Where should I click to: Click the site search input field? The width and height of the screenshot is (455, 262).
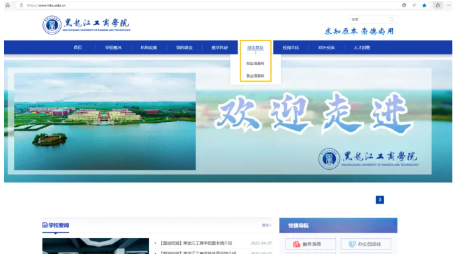click(x=368, y=19)
